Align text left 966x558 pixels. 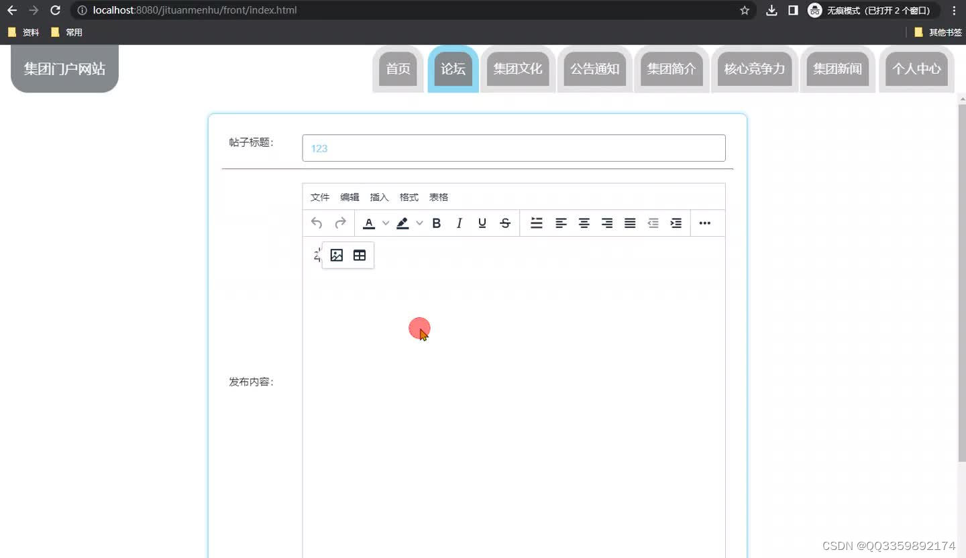pyautogui.click(x=561, y=223)
